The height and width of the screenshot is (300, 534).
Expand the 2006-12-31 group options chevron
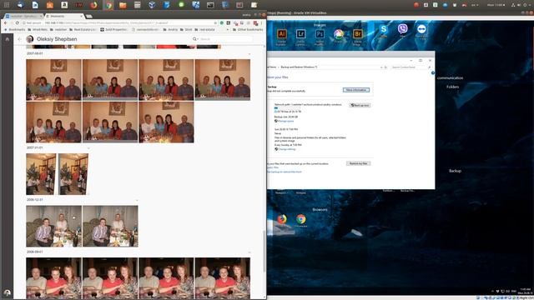coord(137,200)
